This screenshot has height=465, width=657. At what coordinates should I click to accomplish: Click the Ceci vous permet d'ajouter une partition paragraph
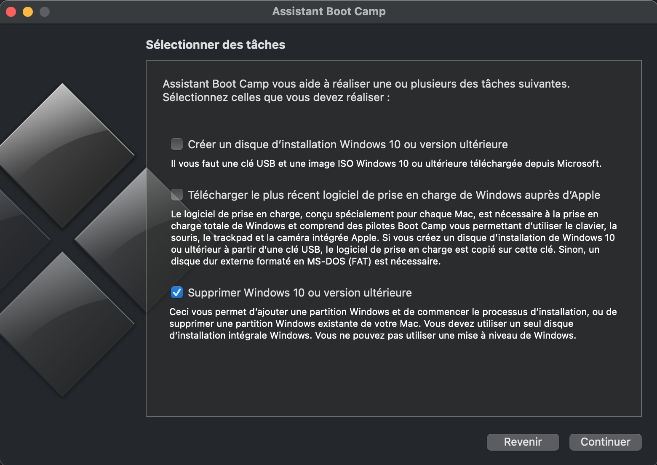click(393, 323)
